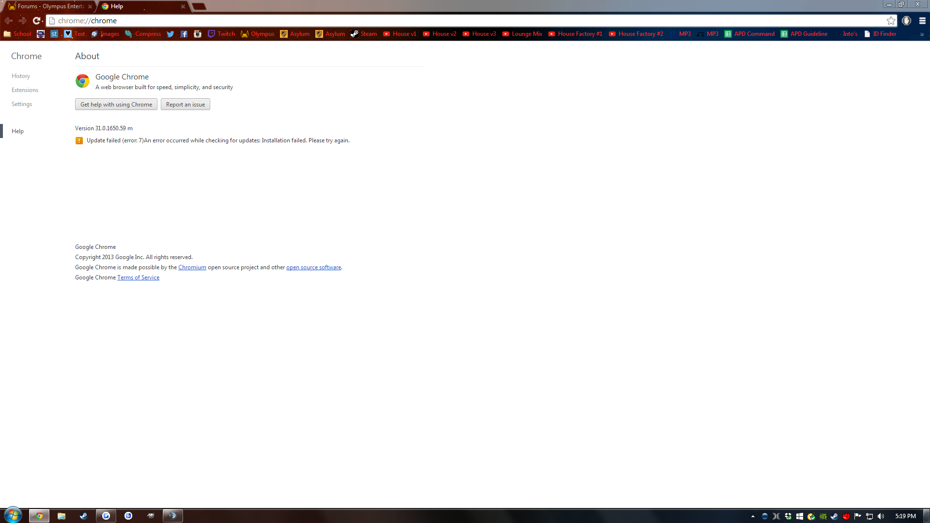
Task: Expand the bookmarks overflow chevron
Action: pyautogui.click(x=922, y=34)
